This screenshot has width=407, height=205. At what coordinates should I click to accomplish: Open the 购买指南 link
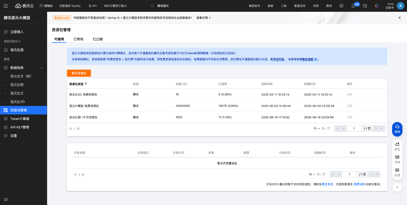pos(309,59)
